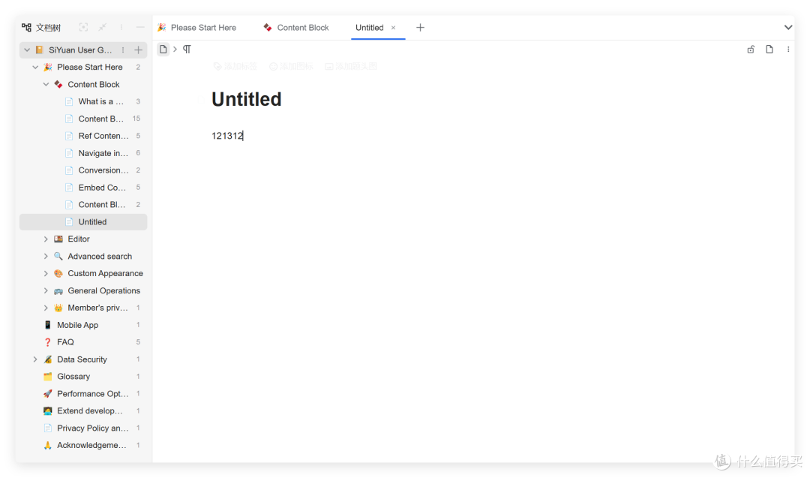
Task: Click the document tree panel icon
Action: pyautogui.click(x=26, y=27)
